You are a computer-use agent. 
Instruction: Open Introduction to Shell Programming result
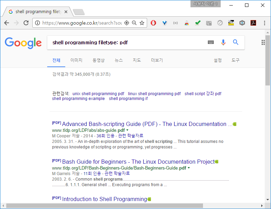click(104, 199)
